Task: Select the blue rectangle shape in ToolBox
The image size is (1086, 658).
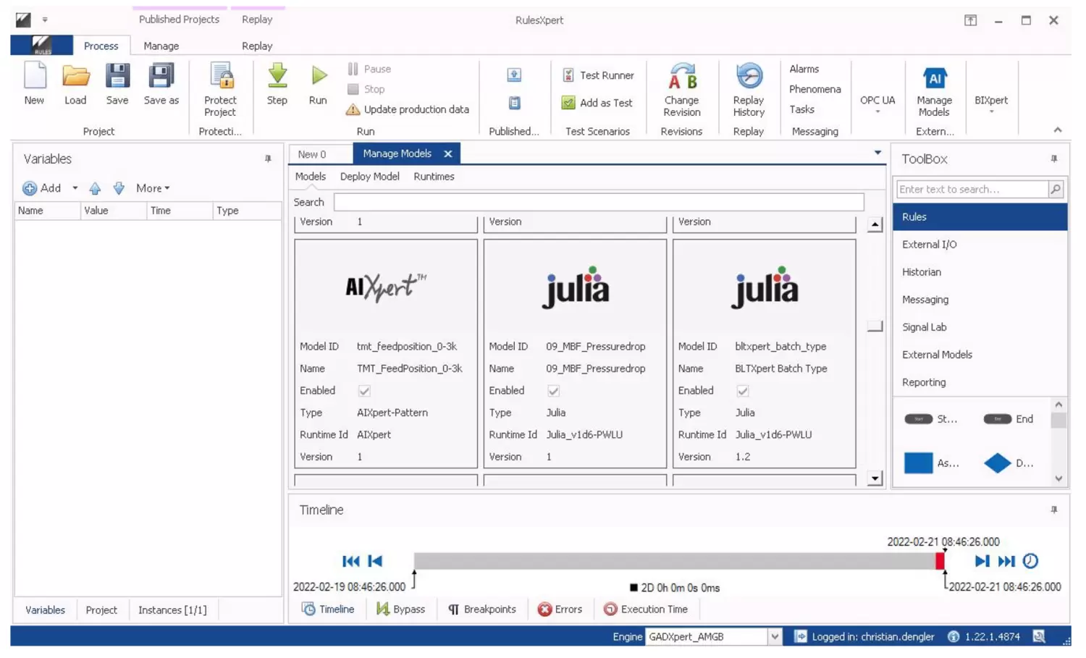Action: click(918, 463)
